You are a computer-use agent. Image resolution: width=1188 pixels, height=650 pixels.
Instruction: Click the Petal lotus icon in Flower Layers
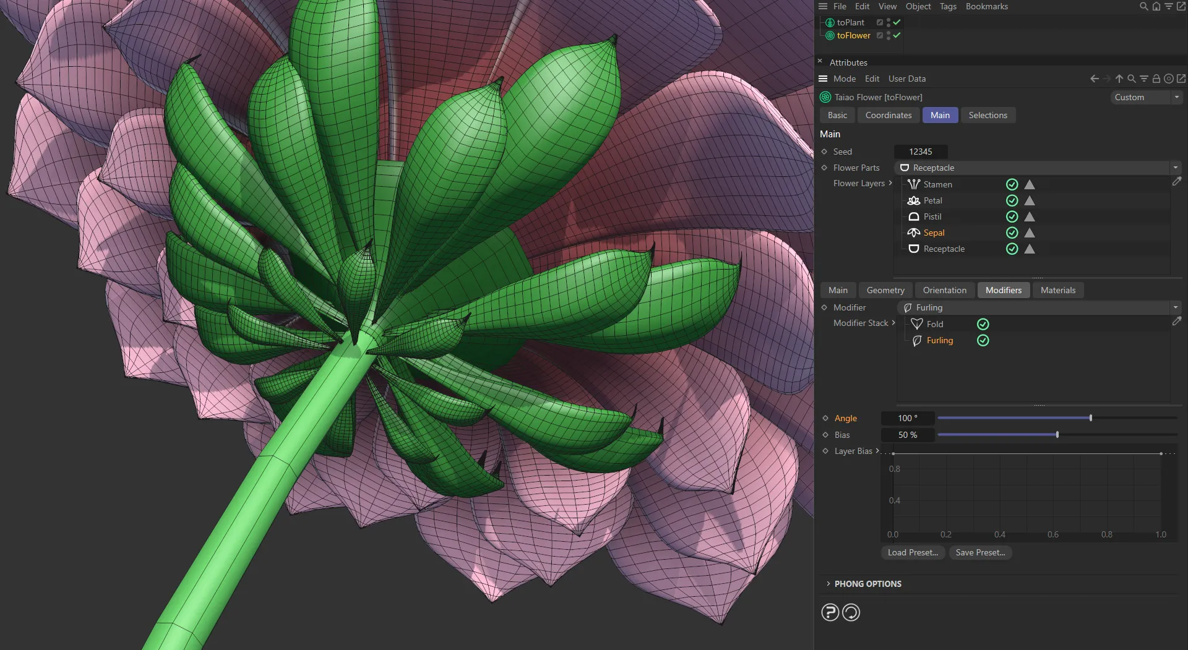913,200
